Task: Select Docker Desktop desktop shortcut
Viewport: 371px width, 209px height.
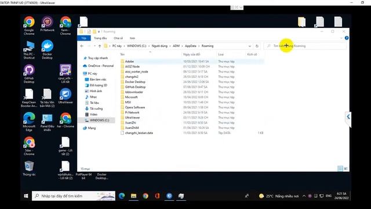Action: pos(48,49)
